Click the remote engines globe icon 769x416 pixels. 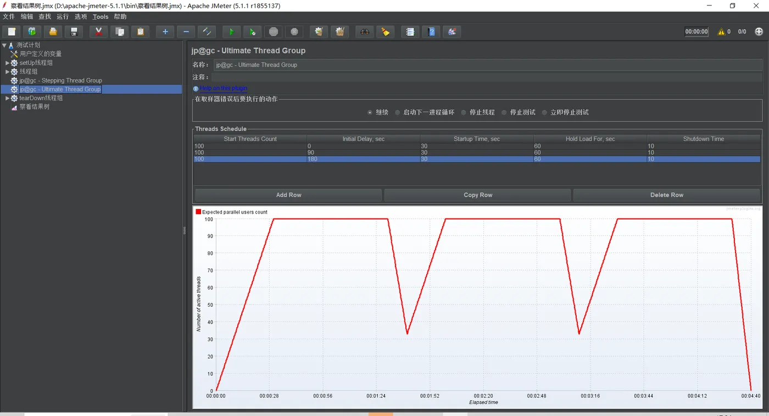759,32
